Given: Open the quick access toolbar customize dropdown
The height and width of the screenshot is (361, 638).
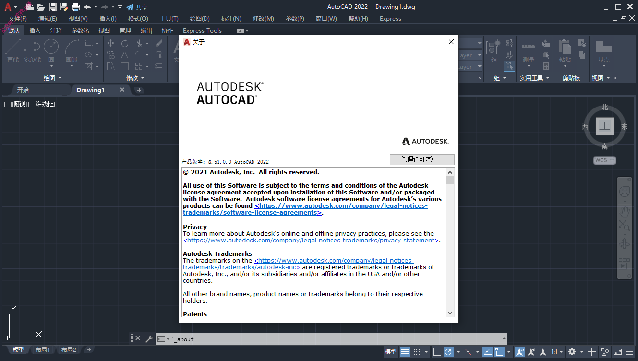Looking at the screenshot, I should (120, 7).
